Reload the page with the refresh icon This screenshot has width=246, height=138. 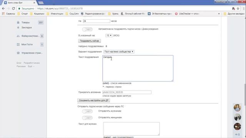pyautogui.click(x=13, y=8)
